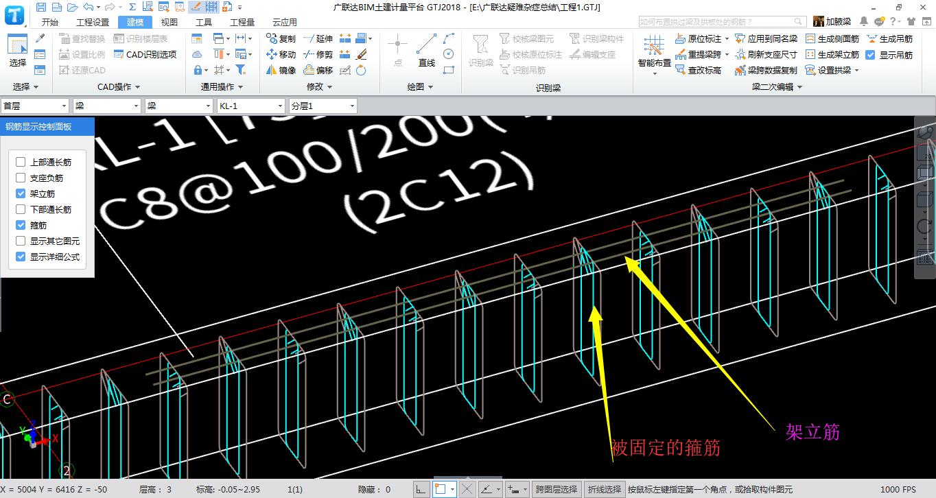This screenshot has width=936, height=498.
Task: Click the cloud icon in 通用操作 group
Action: 198,54
